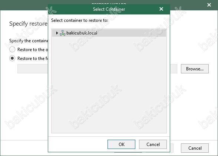The height and width of the screenshot is (156, 218).
Task: Click the Select Container title bar
Action: tap(109, 9)
